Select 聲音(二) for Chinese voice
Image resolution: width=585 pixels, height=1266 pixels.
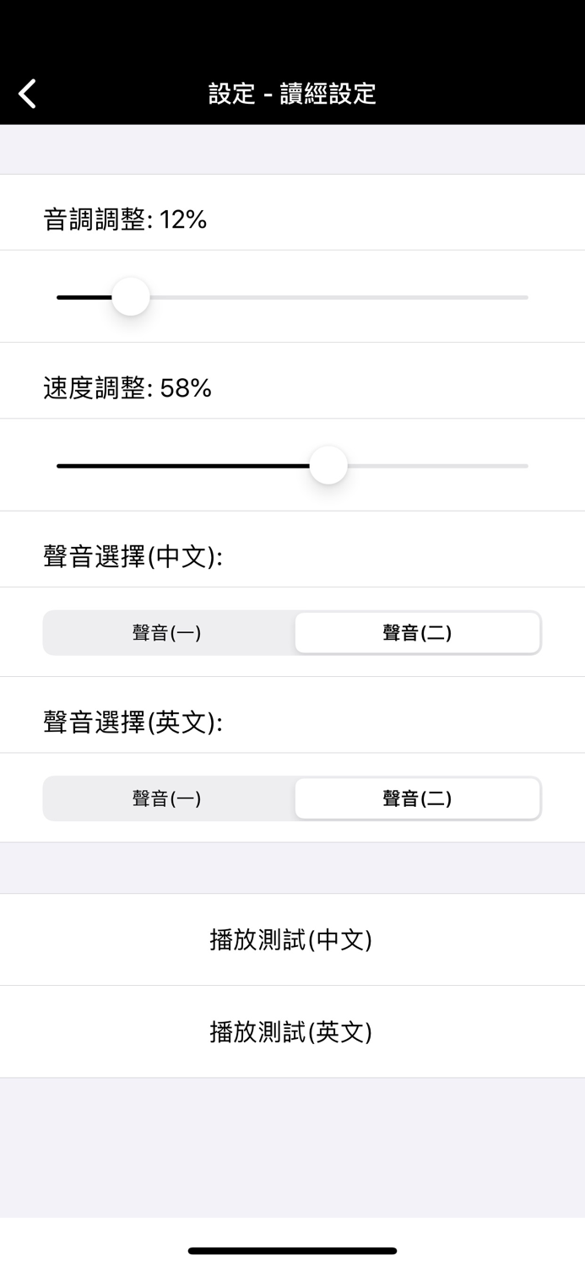417,633
